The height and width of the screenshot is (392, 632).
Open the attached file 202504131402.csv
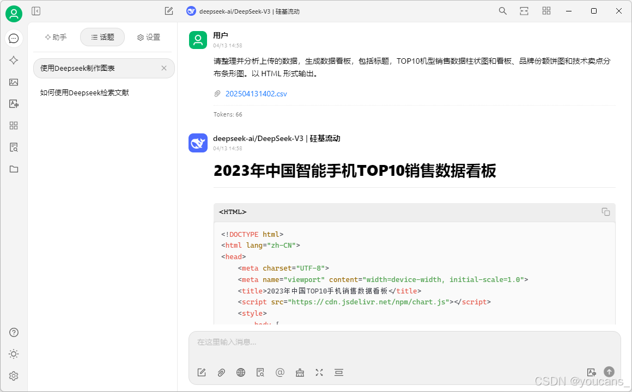(256, 94)
